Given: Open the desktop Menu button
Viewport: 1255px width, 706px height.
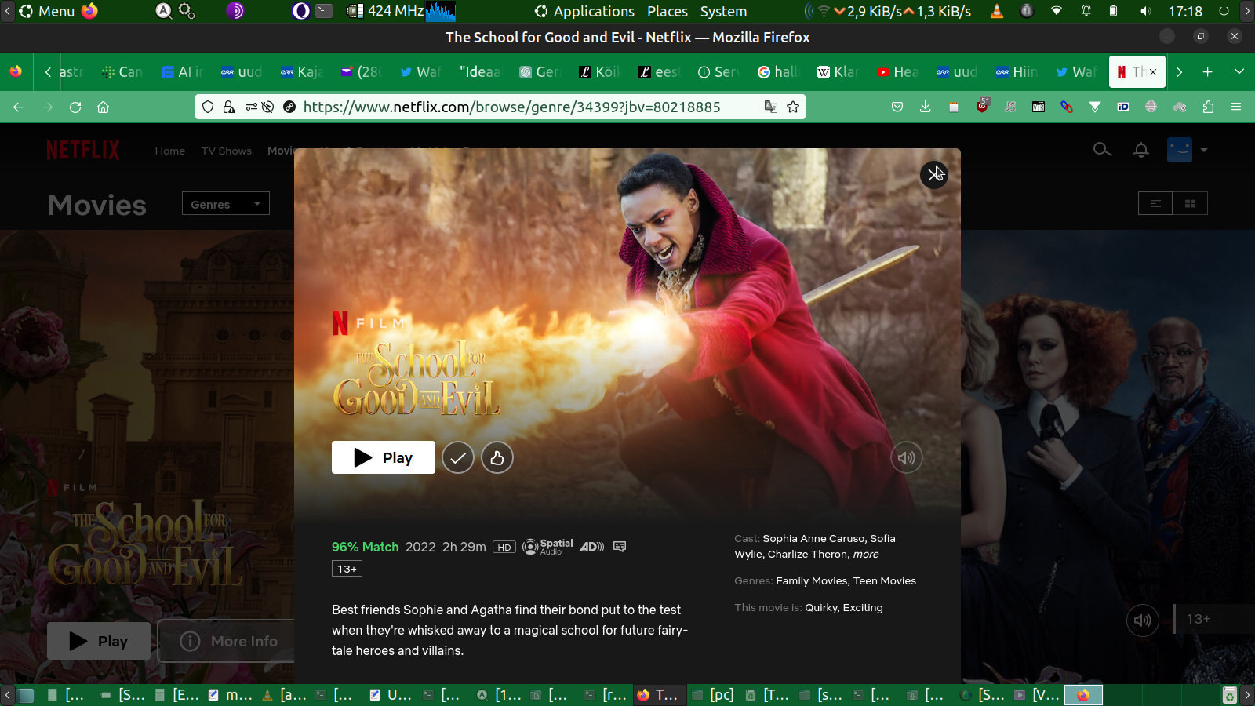Looking at the screenshot, I should pyautogui.click(x=47, y=11).
